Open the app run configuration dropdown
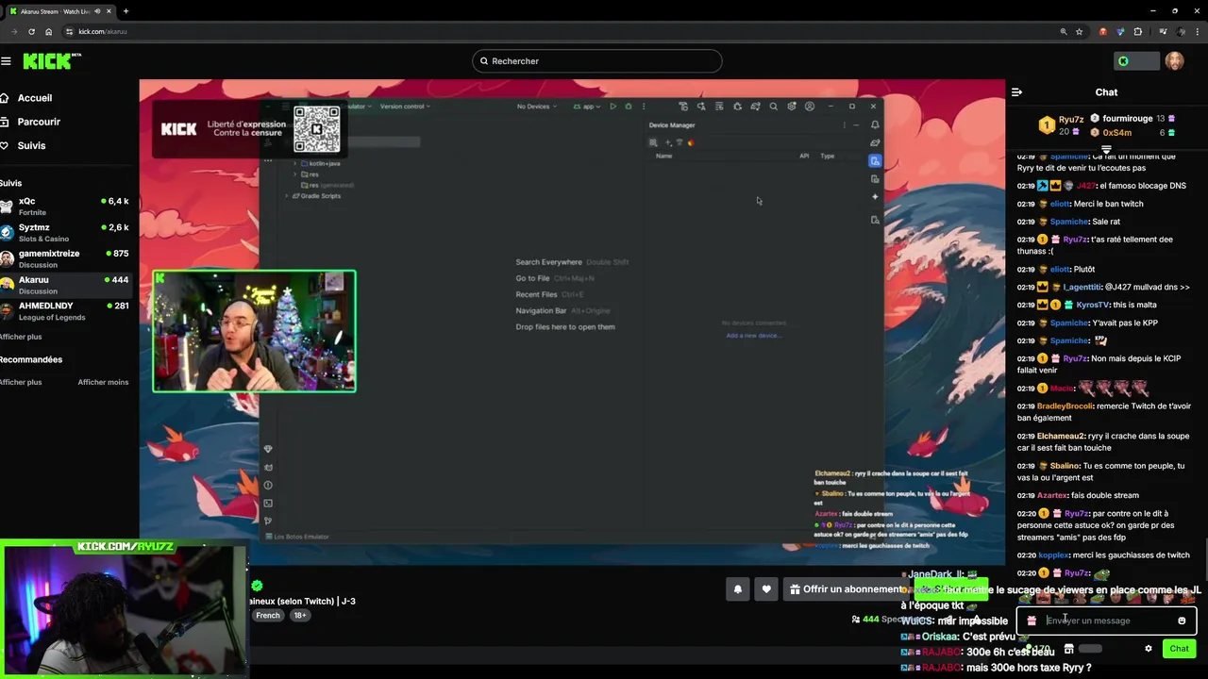The height and width of the screenshot is (679, 1208). [x=587, y=107]
